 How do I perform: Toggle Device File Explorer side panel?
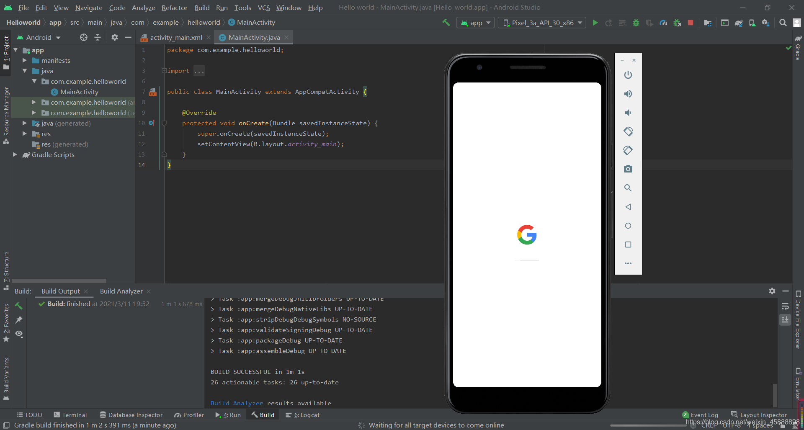[x=798, y=320]
